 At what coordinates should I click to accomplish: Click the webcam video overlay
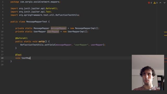tap(148, 73)
